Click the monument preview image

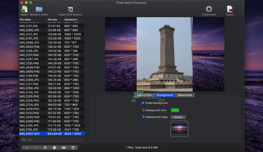[165, 54]
